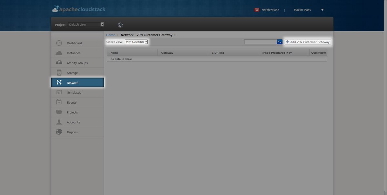Viewport: 387px width, 195px height.
Task: Click Add VPN Customer Gateway button
Action: 308,42
